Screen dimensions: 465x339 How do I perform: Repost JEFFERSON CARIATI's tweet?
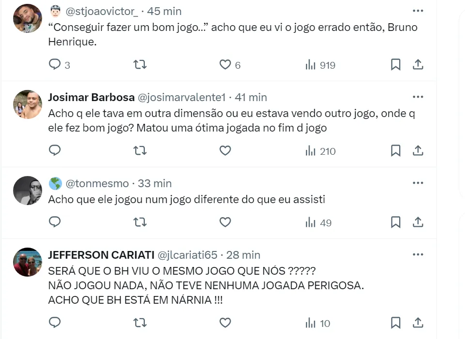tap(140, 323)
